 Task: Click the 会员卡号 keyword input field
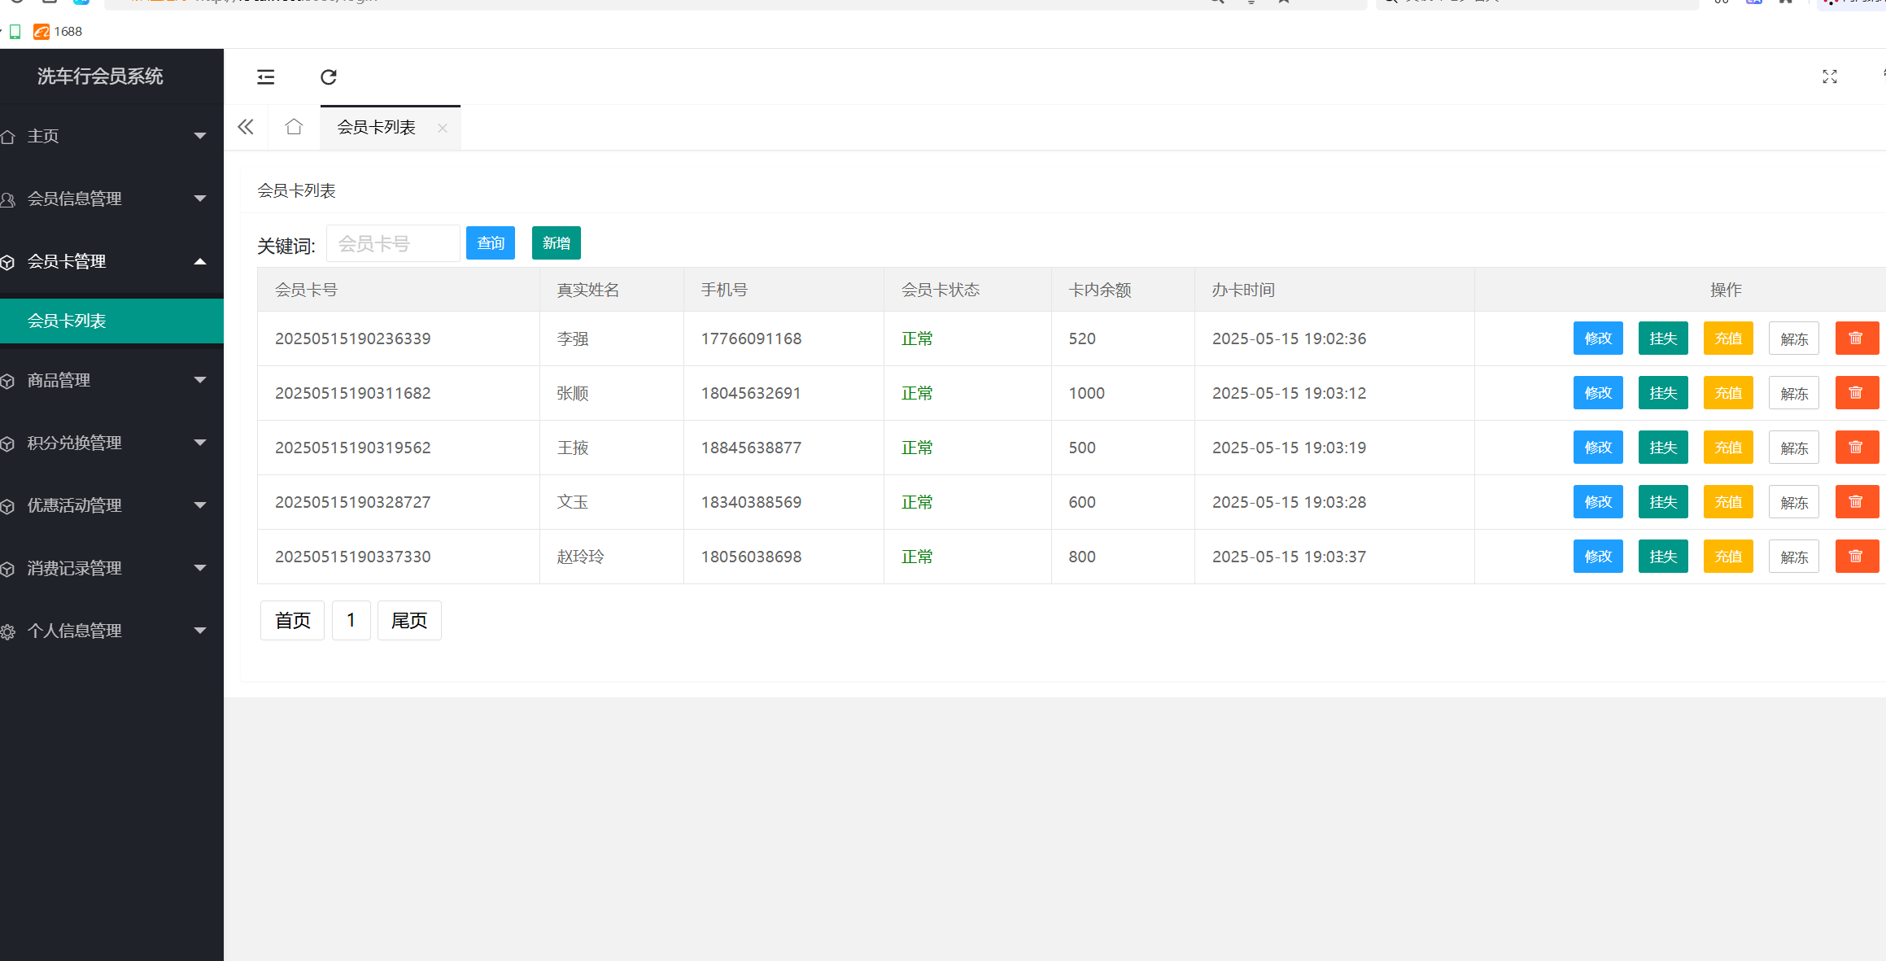(393, 243)
